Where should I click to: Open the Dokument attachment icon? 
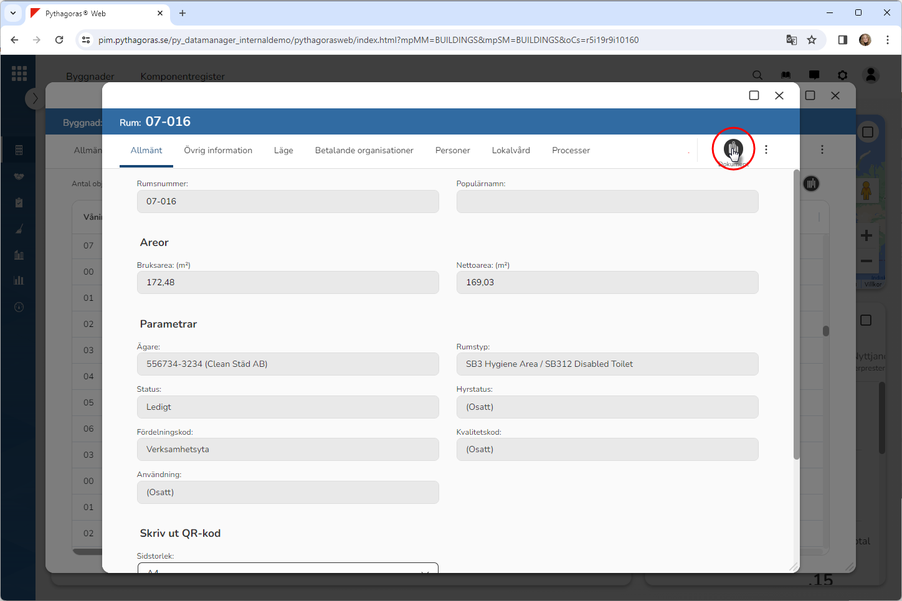click(x=733, y=149)
